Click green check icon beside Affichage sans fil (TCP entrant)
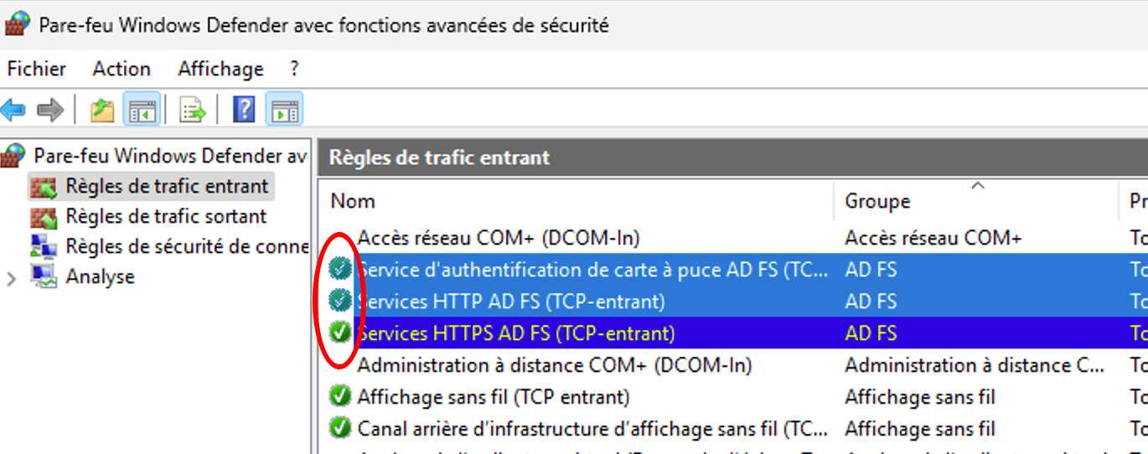Screen dimensions: 1148x454 point(339,396)
